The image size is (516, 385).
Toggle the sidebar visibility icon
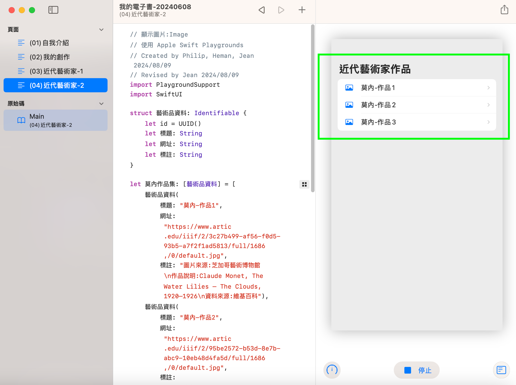tap(53, 10)
